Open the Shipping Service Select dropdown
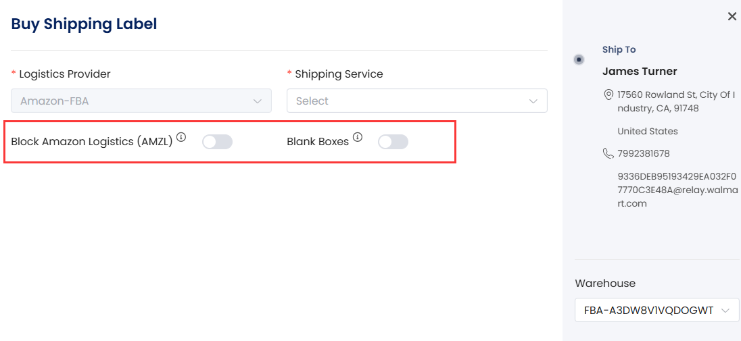Screen dimensions: 741x341 click(x=416, y=101)
